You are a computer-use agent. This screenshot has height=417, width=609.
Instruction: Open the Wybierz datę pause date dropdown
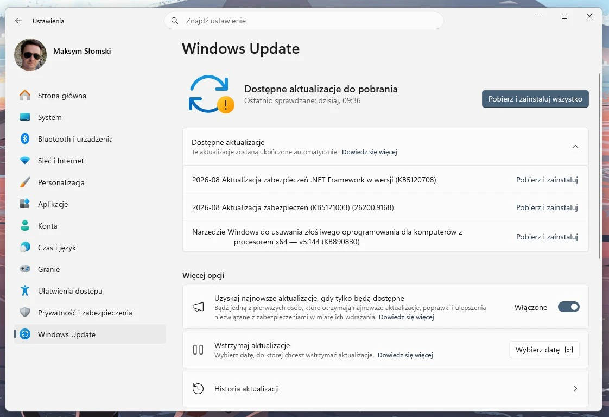point(544,350)
